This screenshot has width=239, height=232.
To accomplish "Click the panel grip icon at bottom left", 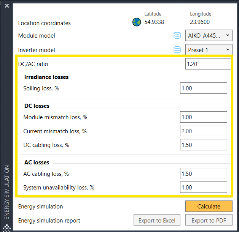I will pos(6,228).
